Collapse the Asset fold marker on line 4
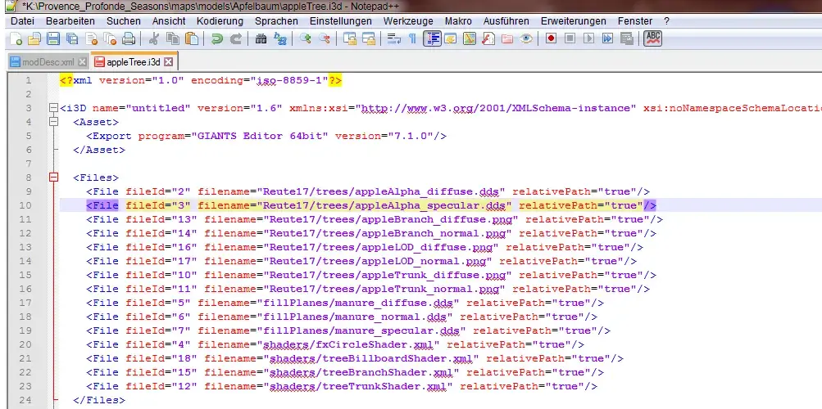Viewport: 822px width, 409px height. [54, 122]
